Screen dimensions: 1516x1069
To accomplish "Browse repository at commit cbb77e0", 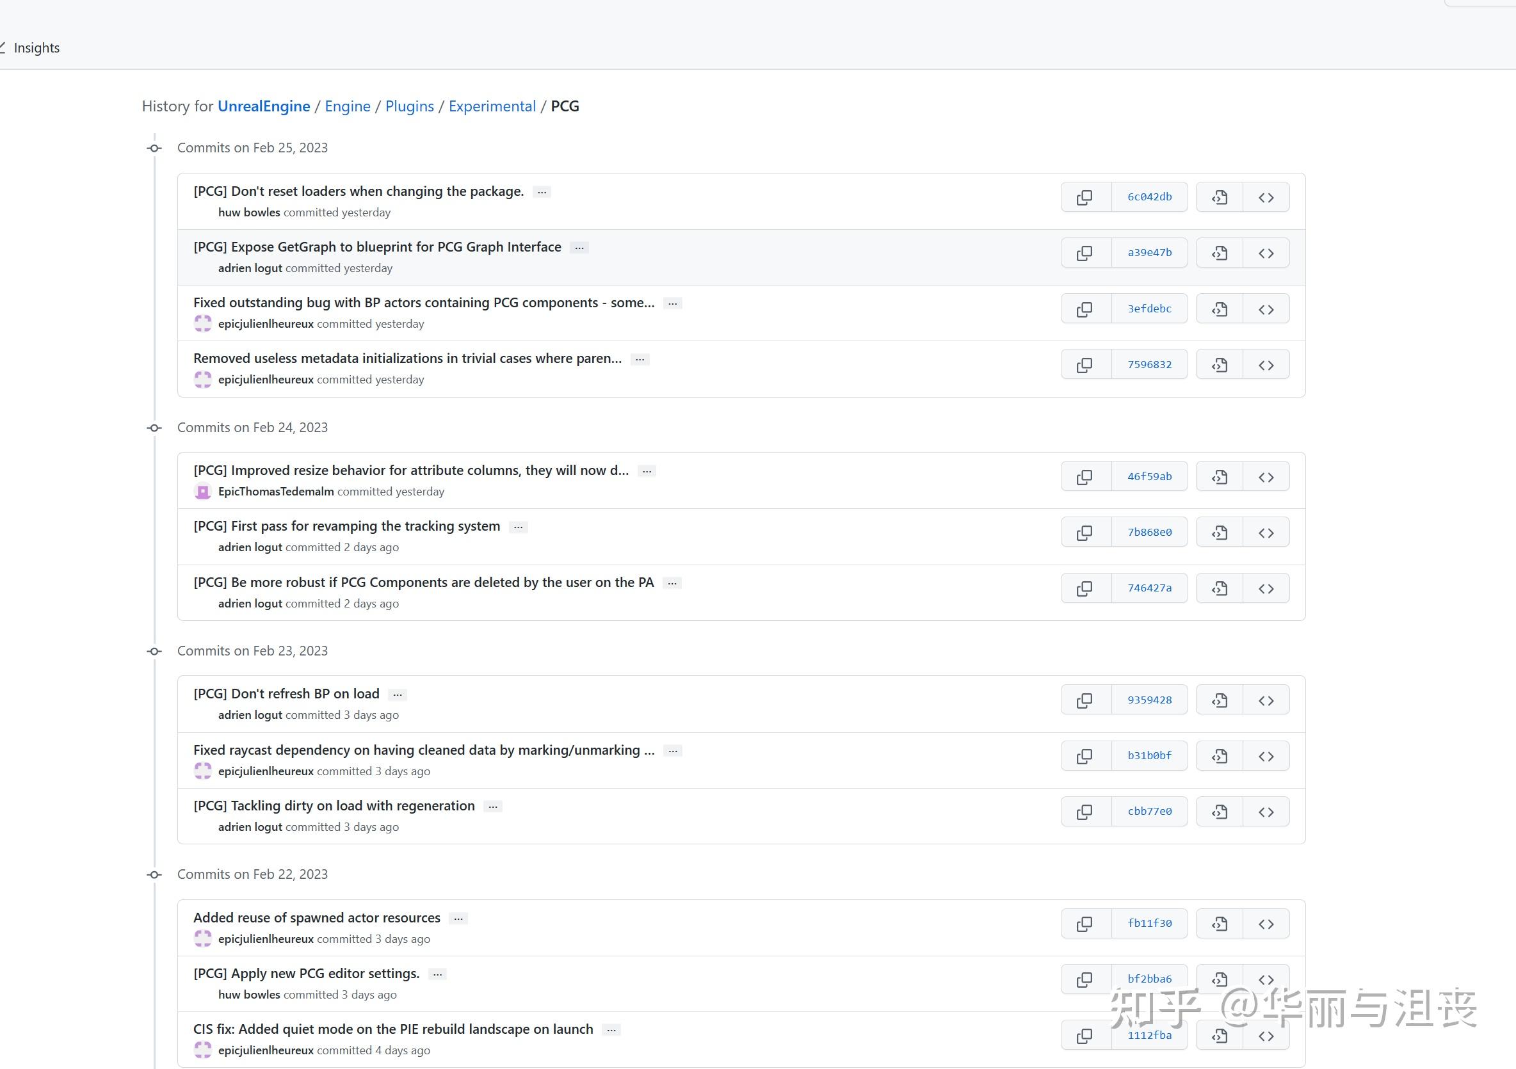I will tap(1266, 812).
